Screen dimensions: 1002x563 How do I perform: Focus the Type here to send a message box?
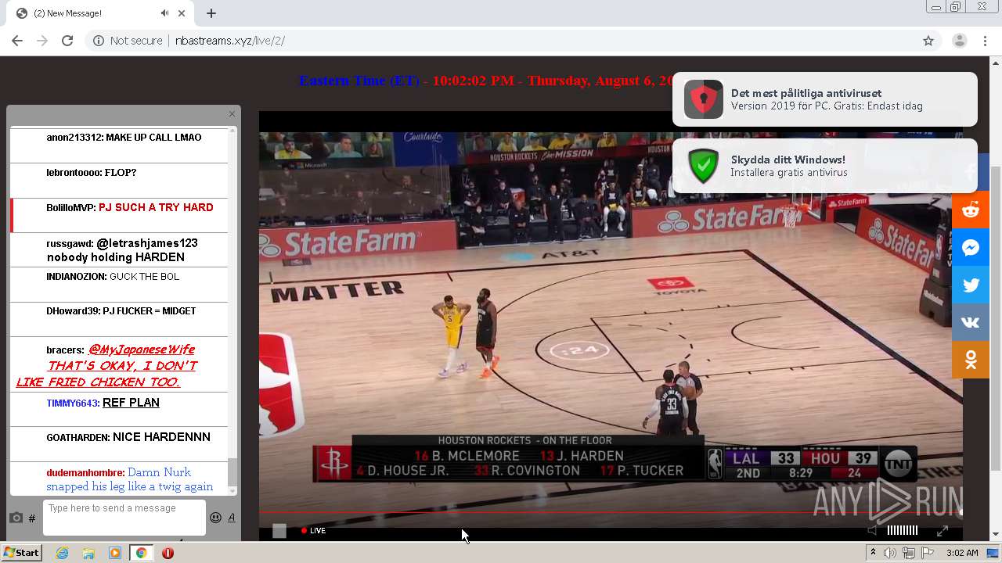[x=124, y=518]
